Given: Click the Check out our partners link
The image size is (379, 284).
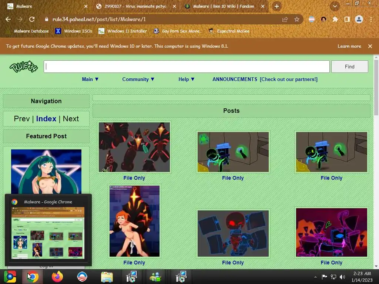Looking at the screenshot, I should pos(289,79).
